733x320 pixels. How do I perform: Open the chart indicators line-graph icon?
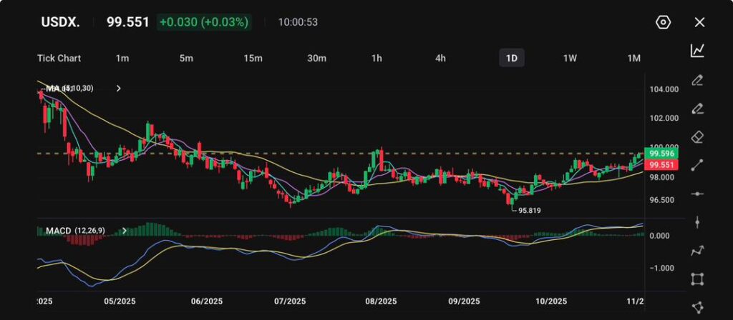tap(697, 51)
